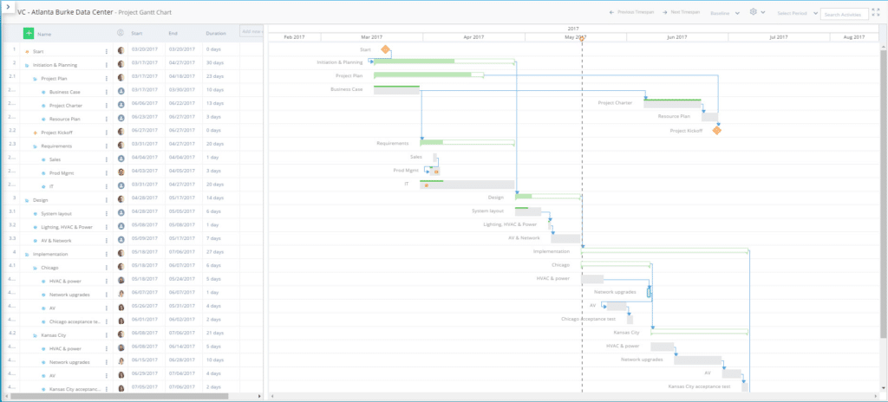888x402 pixels.
Task: Click the 30 days duration cell
Action: pyautogui.click(x=215, y=65)
